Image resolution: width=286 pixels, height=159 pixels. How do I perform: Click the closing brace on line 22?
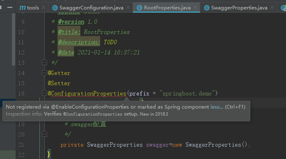tap(49, 155)
